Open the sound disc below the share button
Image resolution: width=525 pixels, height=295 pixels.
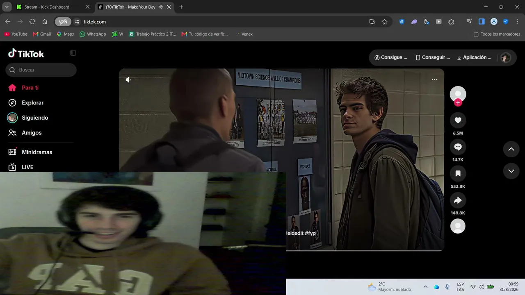pos(458,226)
